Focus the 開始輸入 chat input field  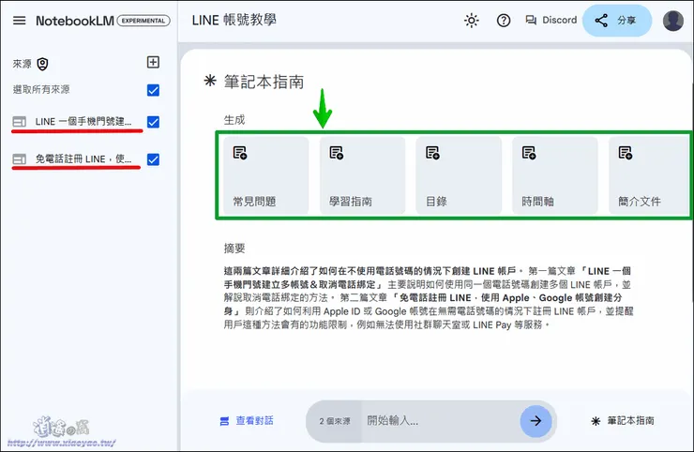pos(441,420)
